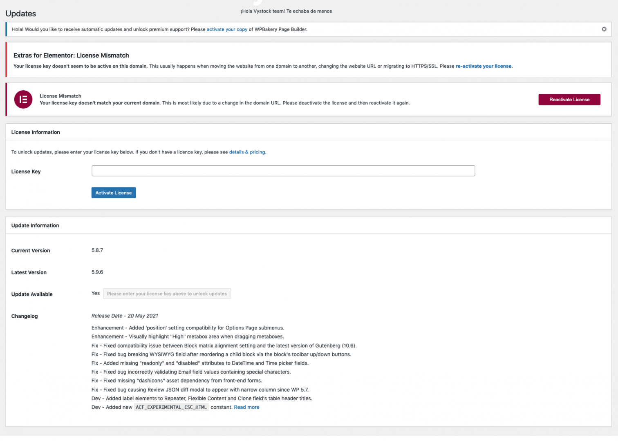
Task: Select the latest version value 5.9.6
Action: 97,272
